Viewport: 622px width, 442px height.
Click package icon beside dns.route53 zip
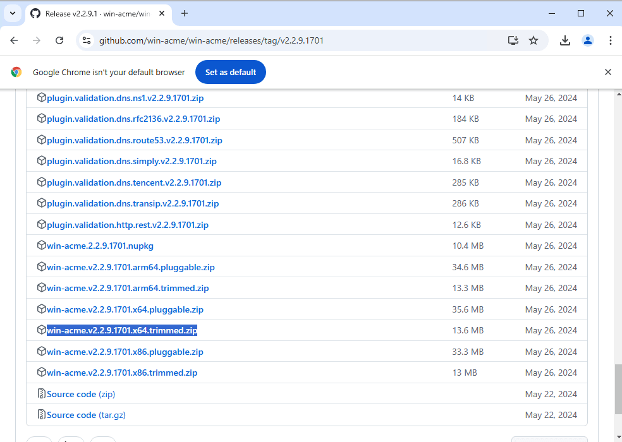click(41, 140)
